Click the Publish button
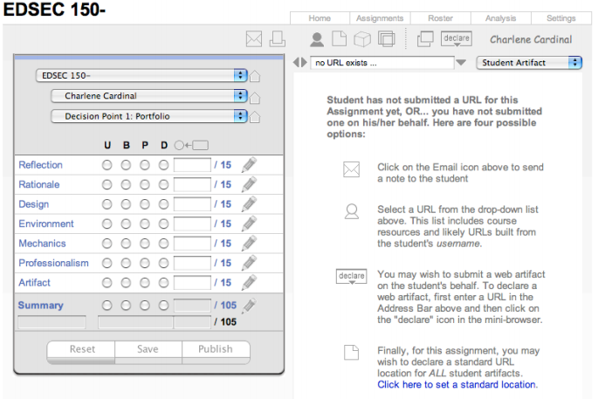Image resolution: width=598 pixels, height=399 pixels. (215, 349)
